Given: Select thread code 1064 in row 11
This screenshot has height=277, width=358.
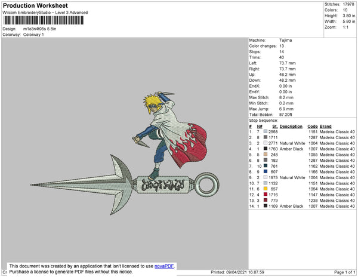Looking at the screenshot, I should pos(313,189).
